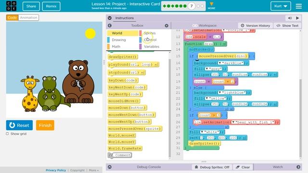Screen dimensions: 308x173
Task: Clear the debug console
Action: click(243, 167)
